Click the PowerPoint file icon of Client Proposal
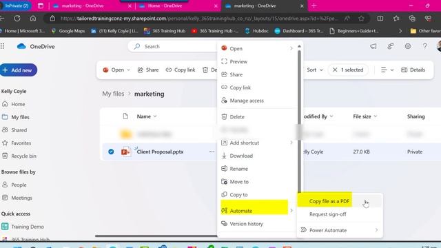This screenshot has height=248, width=441. pyautogui.click(x=125, y=152)
